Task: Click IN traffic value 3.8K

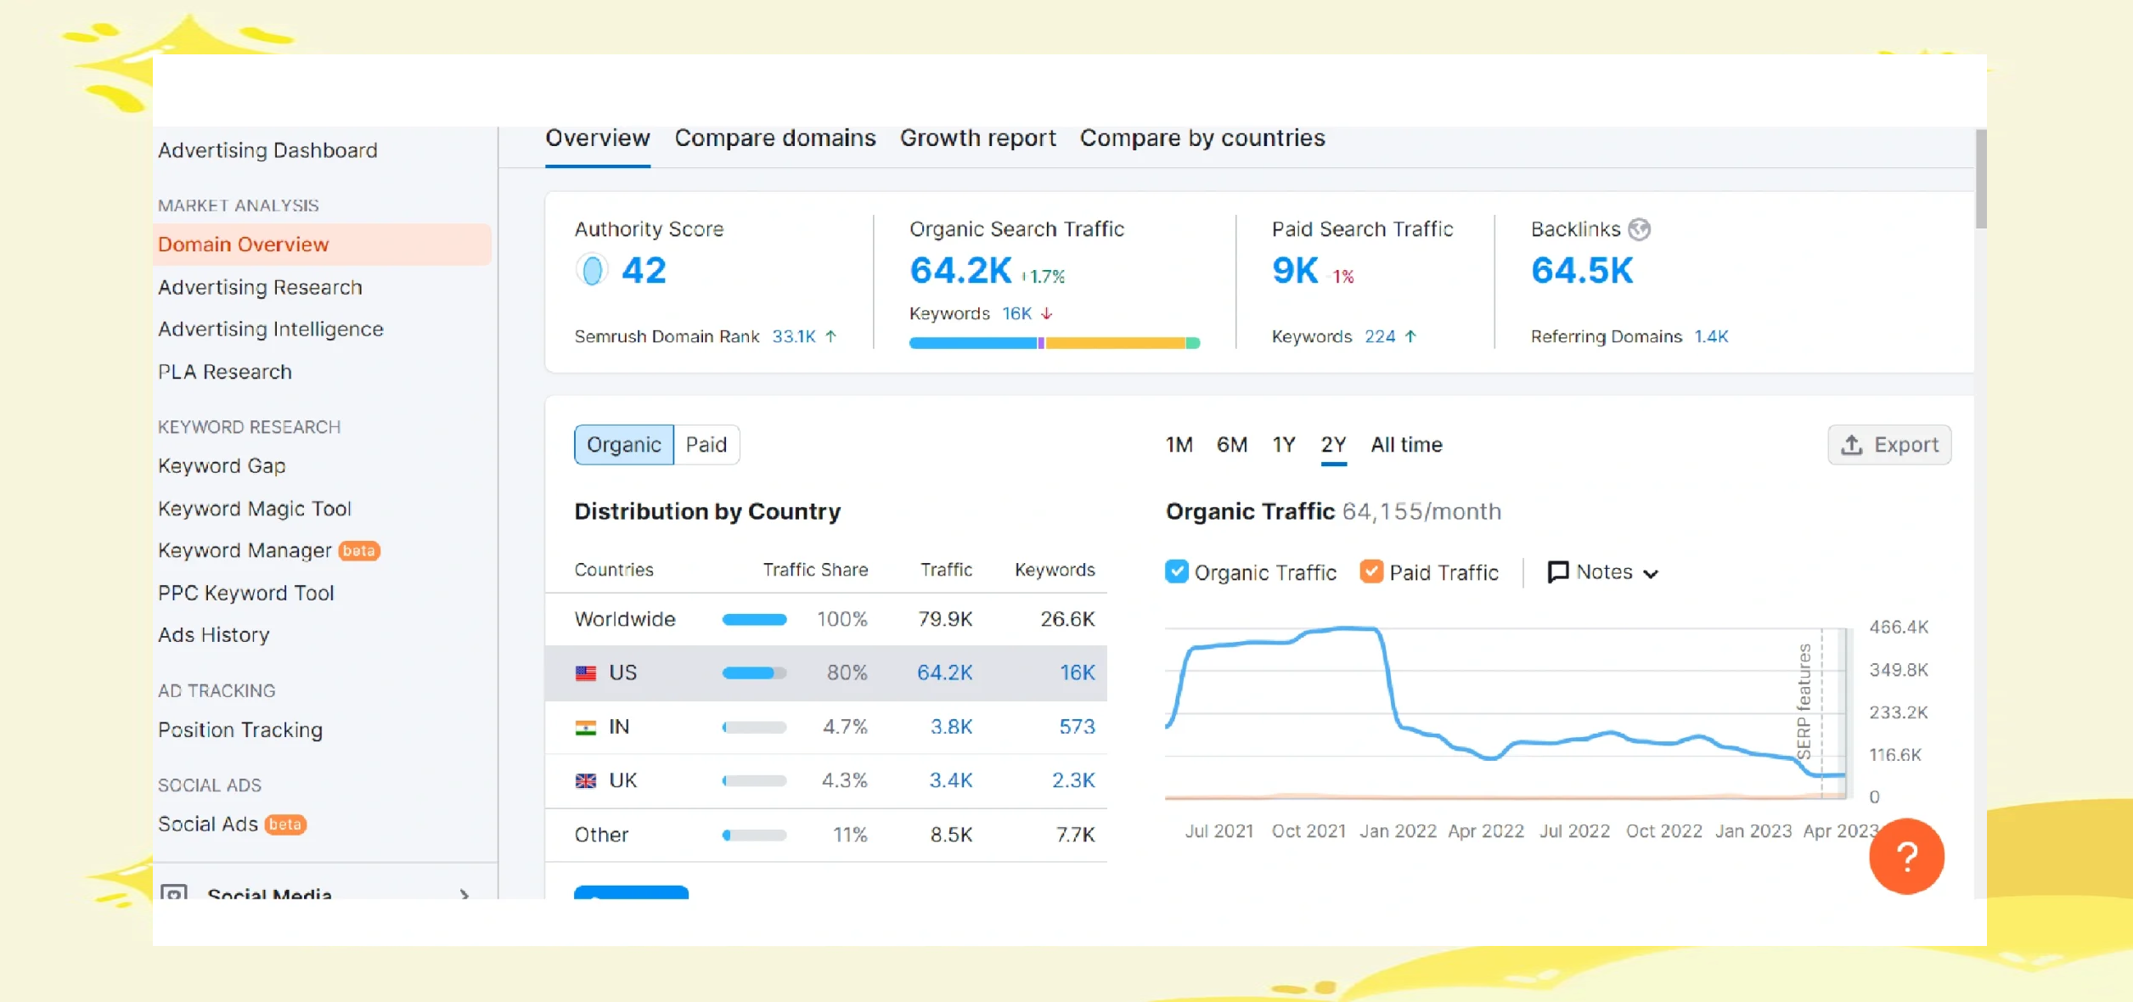Action: (x=951, y=728)
